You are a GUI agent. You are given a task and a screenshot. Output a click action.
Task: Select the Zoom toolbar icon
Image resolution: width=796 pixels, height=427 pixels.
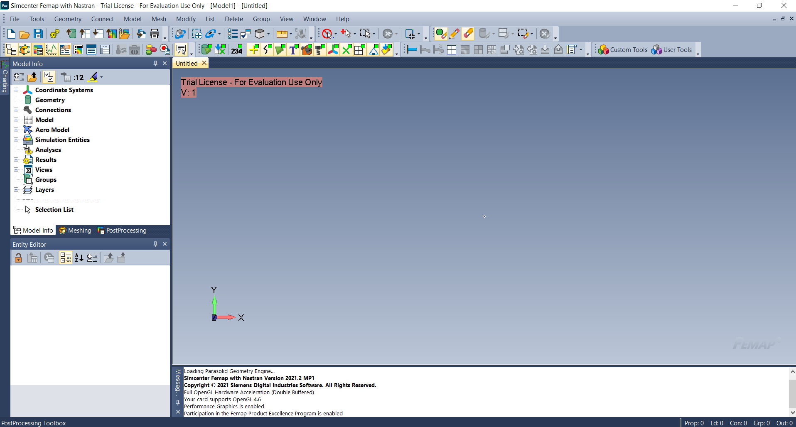point(197,34)
